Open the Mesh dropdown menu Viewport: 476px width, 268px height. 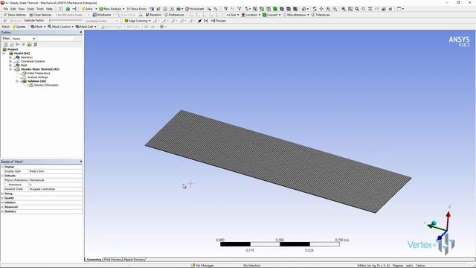point(38,27)
